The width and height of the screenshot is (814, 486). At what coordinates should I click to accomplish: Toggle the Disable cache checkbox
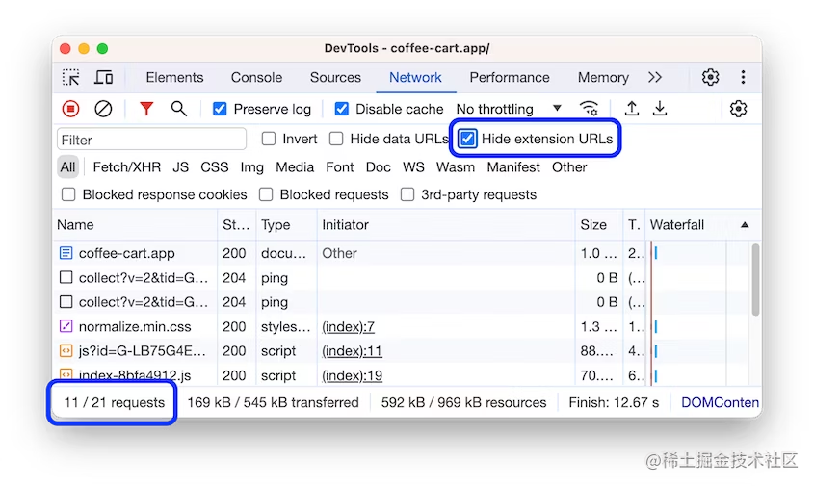[341, 109]
